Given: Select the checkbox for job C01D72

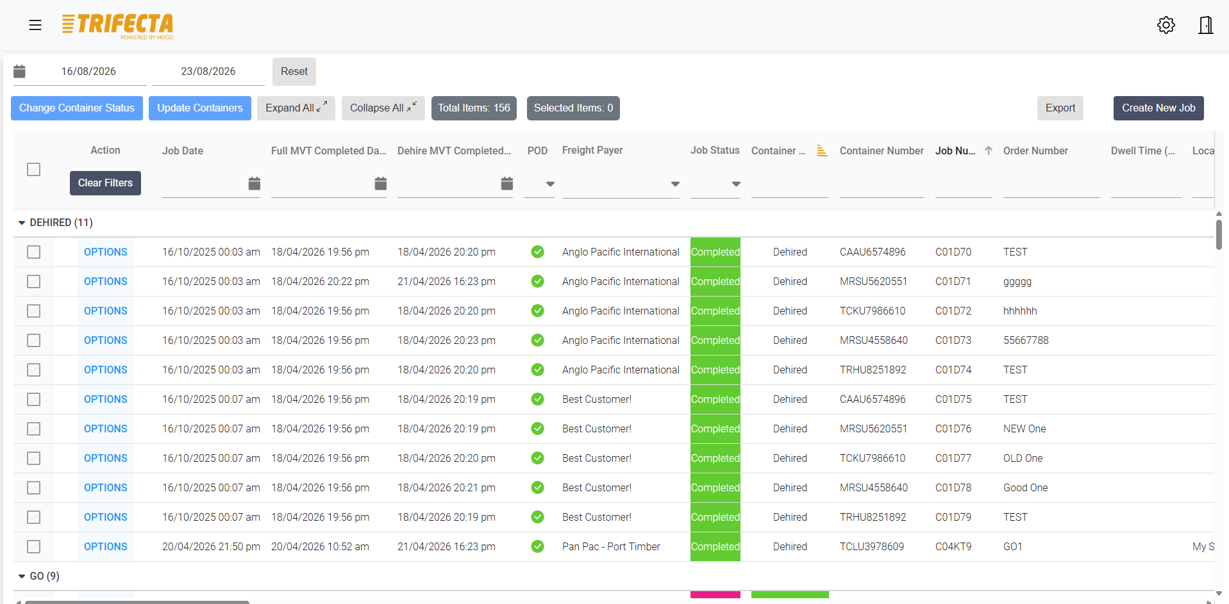Looking at the screenshot, I should tap(34, 311).
